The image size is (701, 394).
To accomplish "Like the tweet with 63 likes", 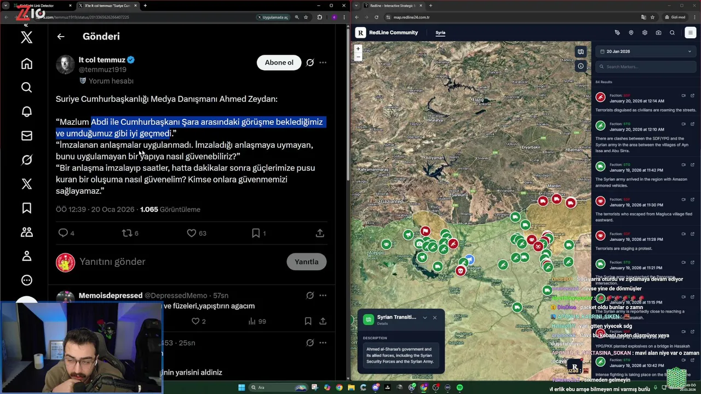I will pyautogui.click(x=192, y=233).
